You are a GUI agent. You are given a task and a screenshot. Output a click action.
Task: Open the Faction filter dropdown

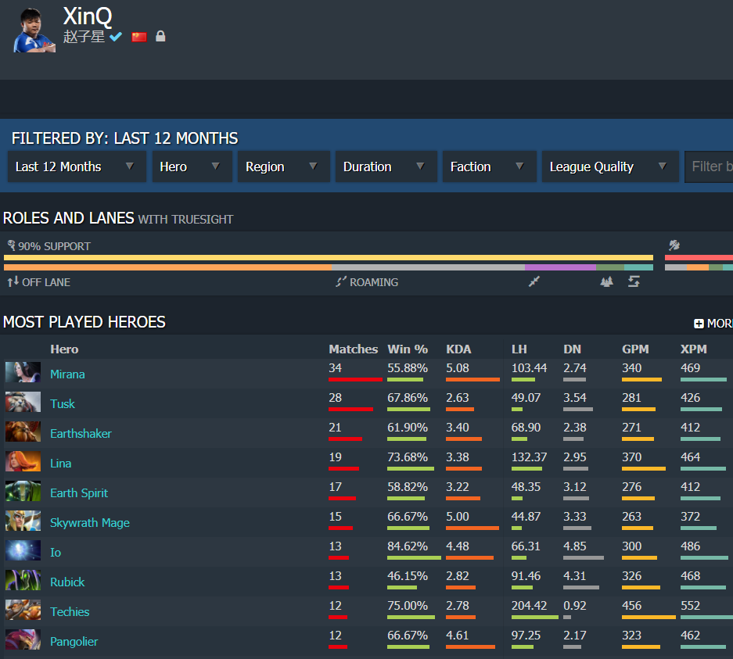487,167
